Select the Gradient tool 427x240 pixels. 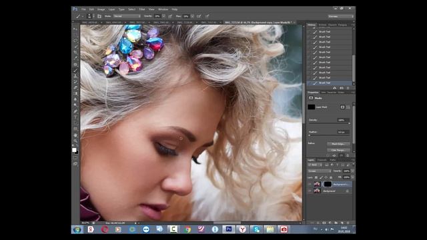click(75, 93)
